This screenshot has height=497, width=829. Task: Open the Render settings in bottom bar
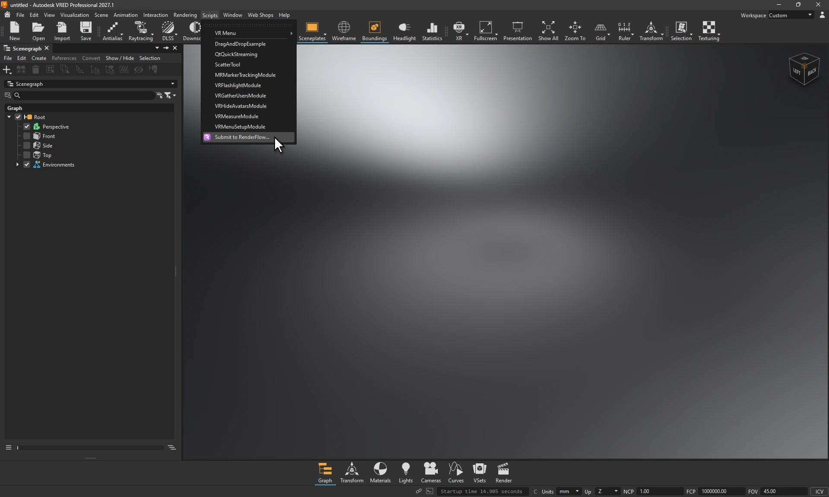point(503,473)
